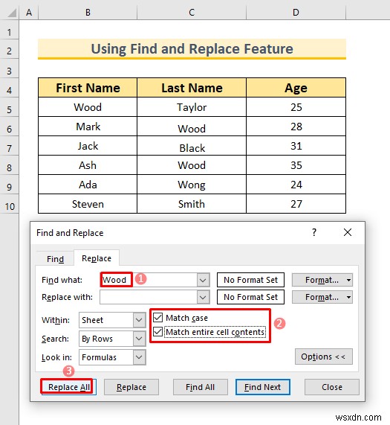
Task: Switch to the Find tab
Action: point(55,259)
